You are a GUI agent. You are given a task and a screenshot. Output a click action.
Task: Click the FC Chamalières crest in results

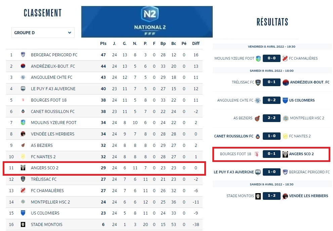click(x=285, y=58)
